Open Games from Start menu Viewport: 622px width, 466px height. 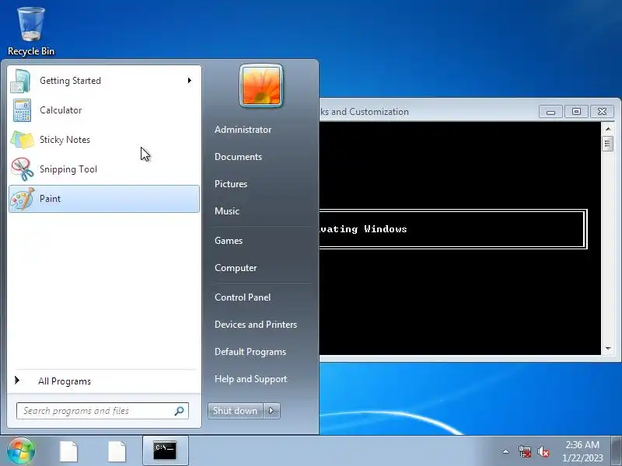229,241
